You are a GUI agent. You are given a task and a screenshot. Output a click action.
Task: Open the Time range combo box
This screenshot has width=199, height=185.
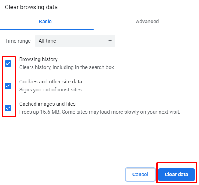(75, 41)
